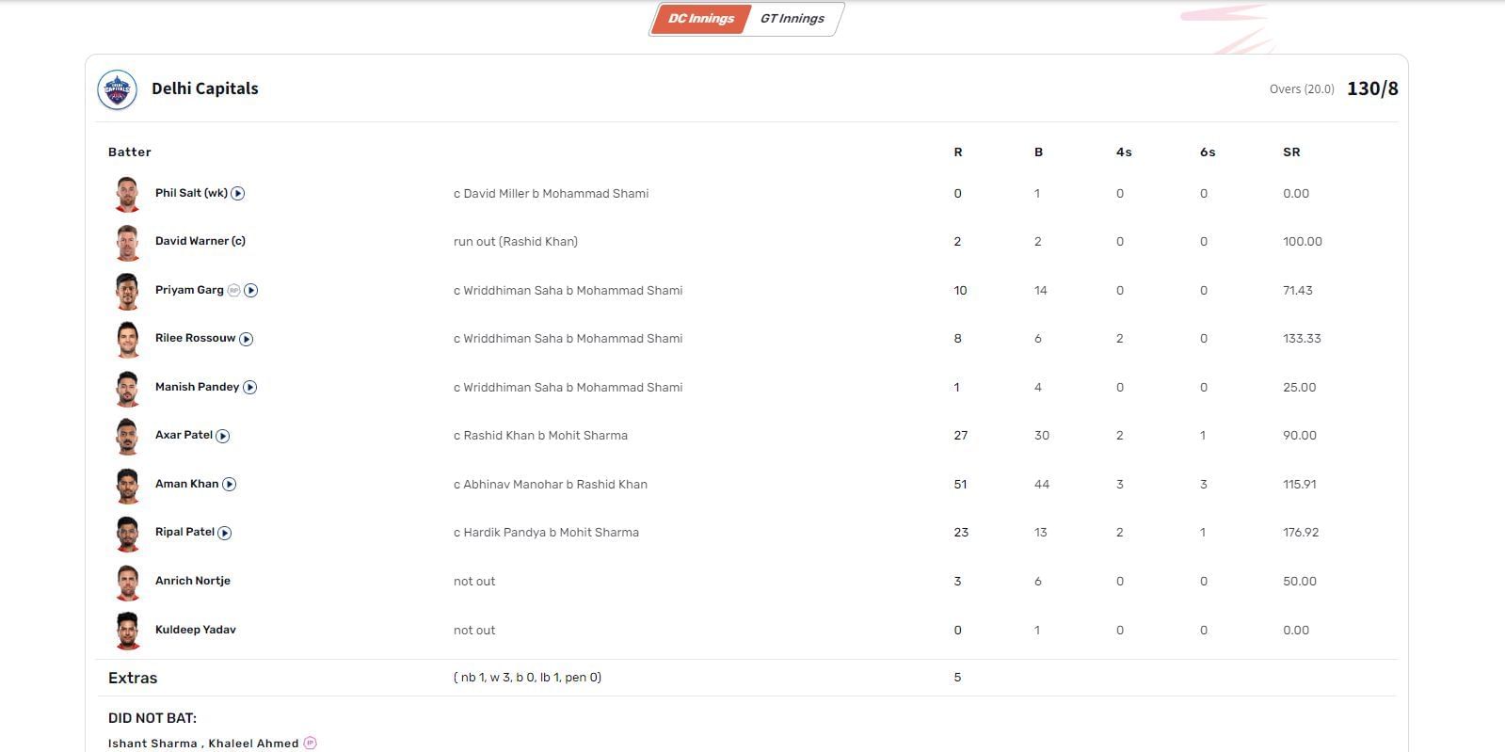Open David Warner's player profile
The width and height of the screenshot is (1505, 752).
[200, 241]
